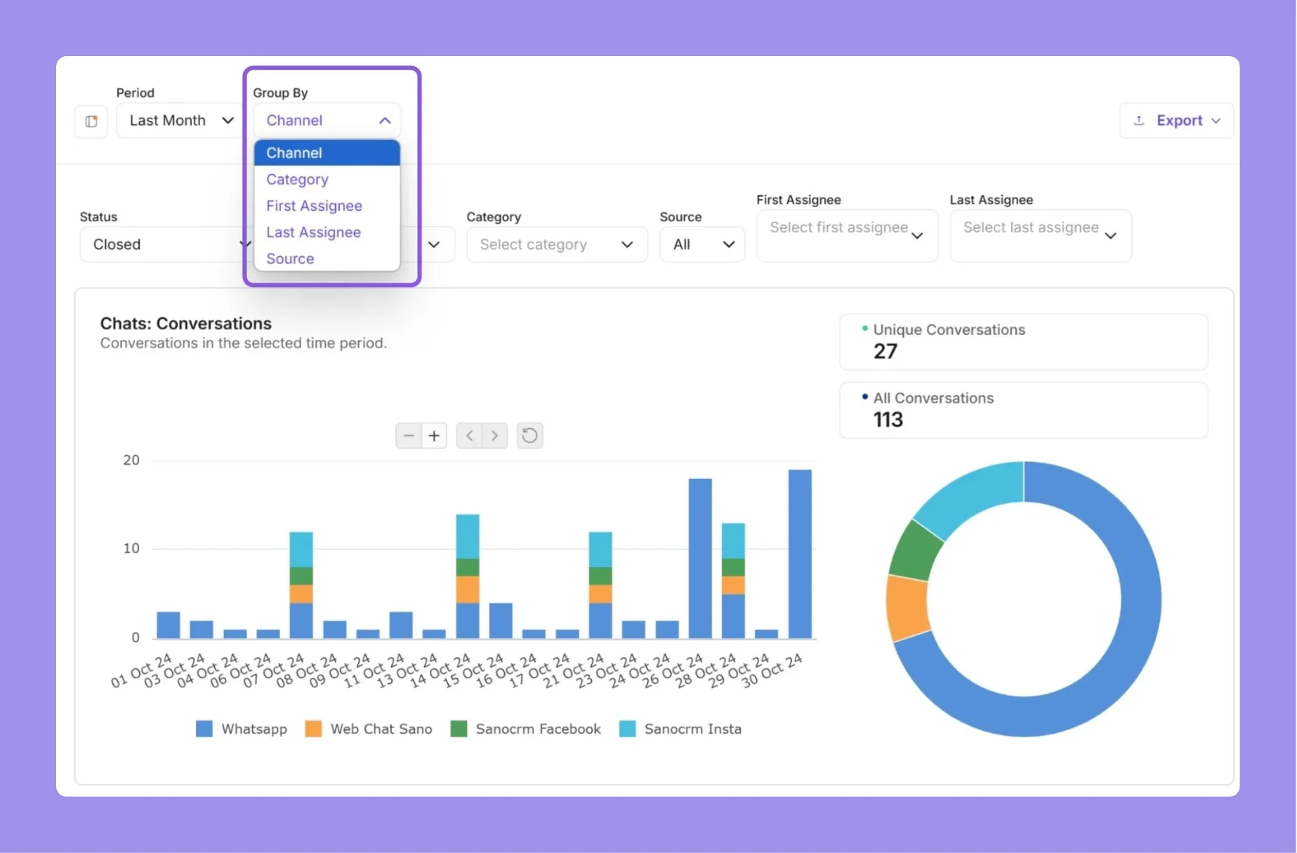Pan chart left with previous arrow
The width and height of the screenshot is (1297, 853).
[469, 436]
